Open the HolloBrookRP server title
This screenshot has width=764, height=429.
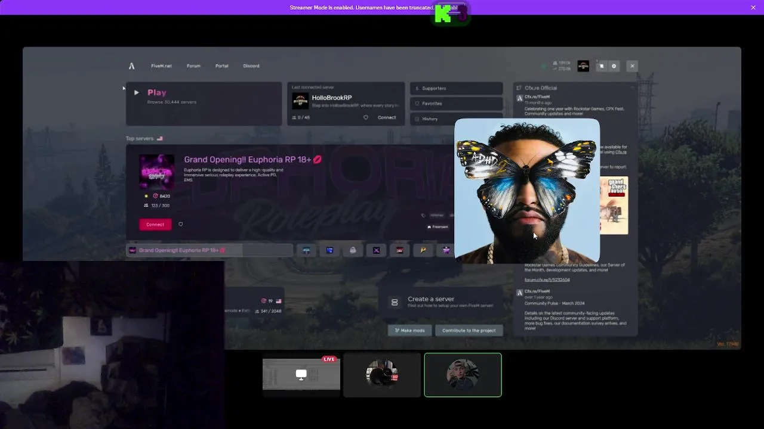pos(332,98)
